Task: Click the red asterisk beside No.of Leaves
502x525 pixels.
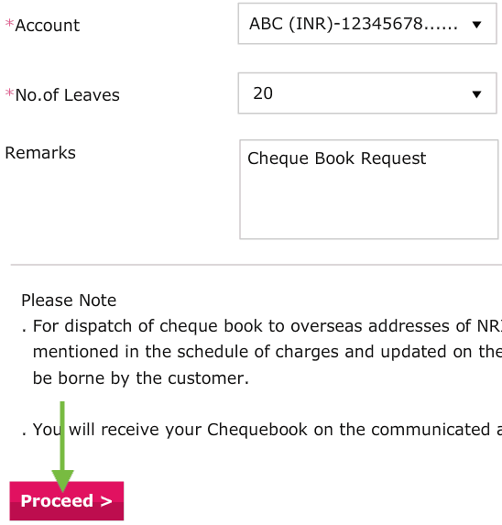Action: tap(9, 93)
